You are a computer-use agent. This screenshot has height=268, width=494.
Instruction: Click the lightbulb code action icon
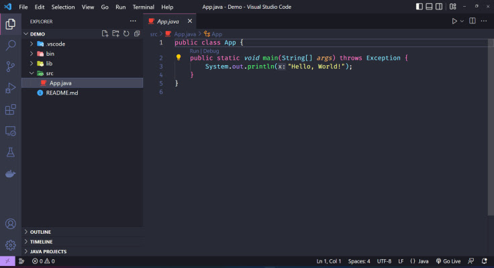pos(179,57)
